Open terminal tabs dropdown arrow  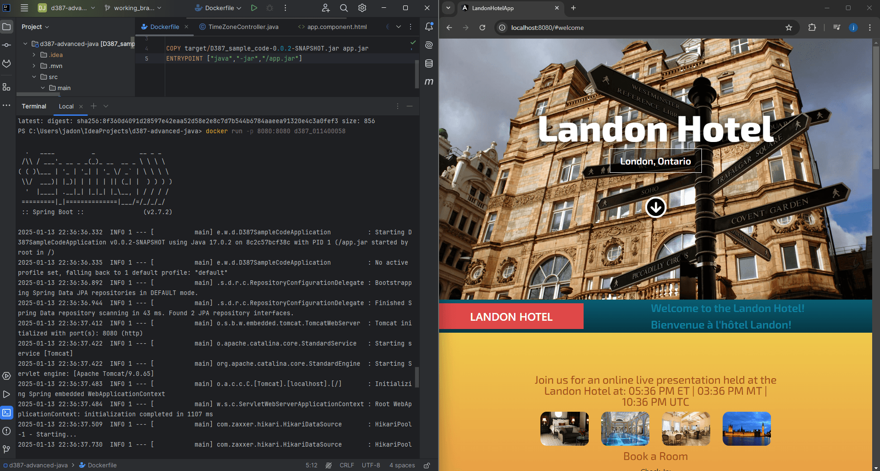click(x=106, y=106)
